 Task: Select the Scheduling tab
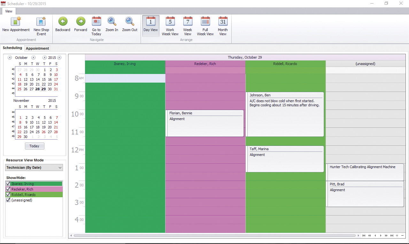[12, 48]
